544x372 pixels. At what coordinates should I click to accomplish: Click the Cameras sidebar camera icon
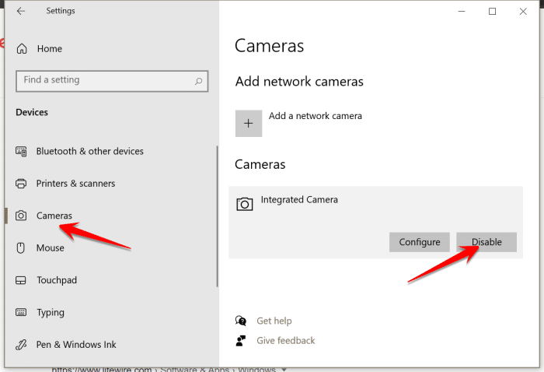tap(21, 216)
